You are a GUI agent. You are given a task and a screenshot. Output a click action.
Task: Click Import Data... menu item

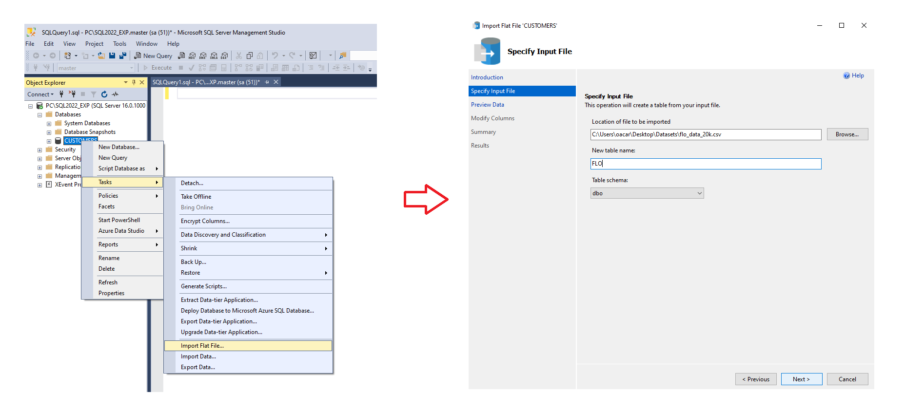[x=248, y=356]
